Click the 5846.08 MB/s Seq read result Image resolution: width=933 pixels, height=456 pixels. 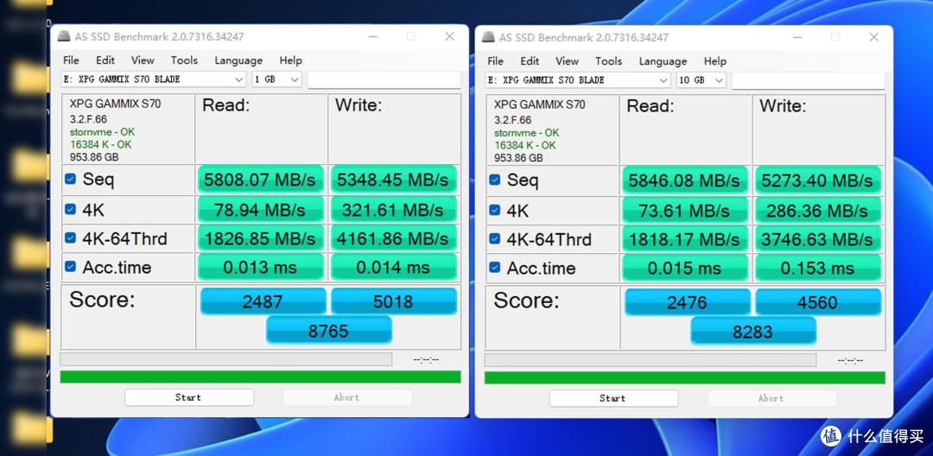pyautogui.click(x=684, y=180)
